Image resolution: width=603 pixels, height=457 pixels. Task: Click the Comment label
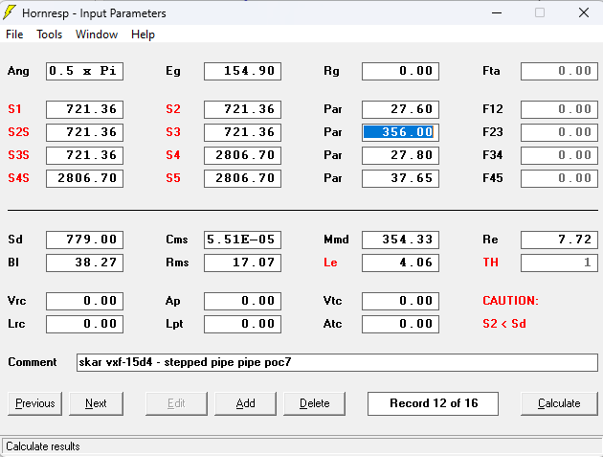pos(33,362)
